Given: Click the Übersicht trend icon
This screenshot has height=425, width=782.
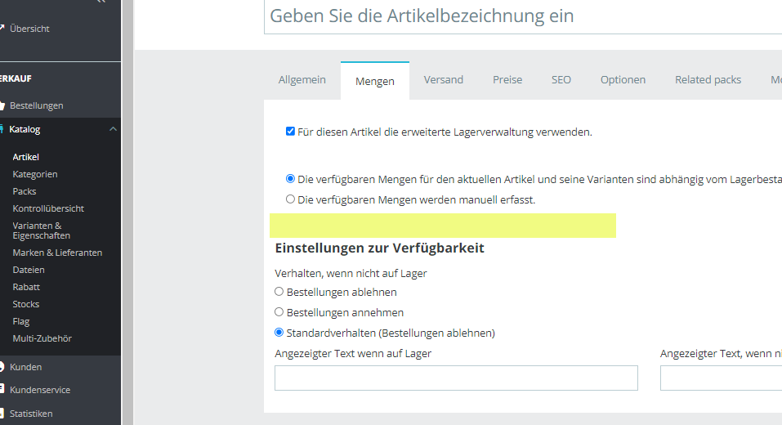Looking at the screenshot, I should point(2,28).
